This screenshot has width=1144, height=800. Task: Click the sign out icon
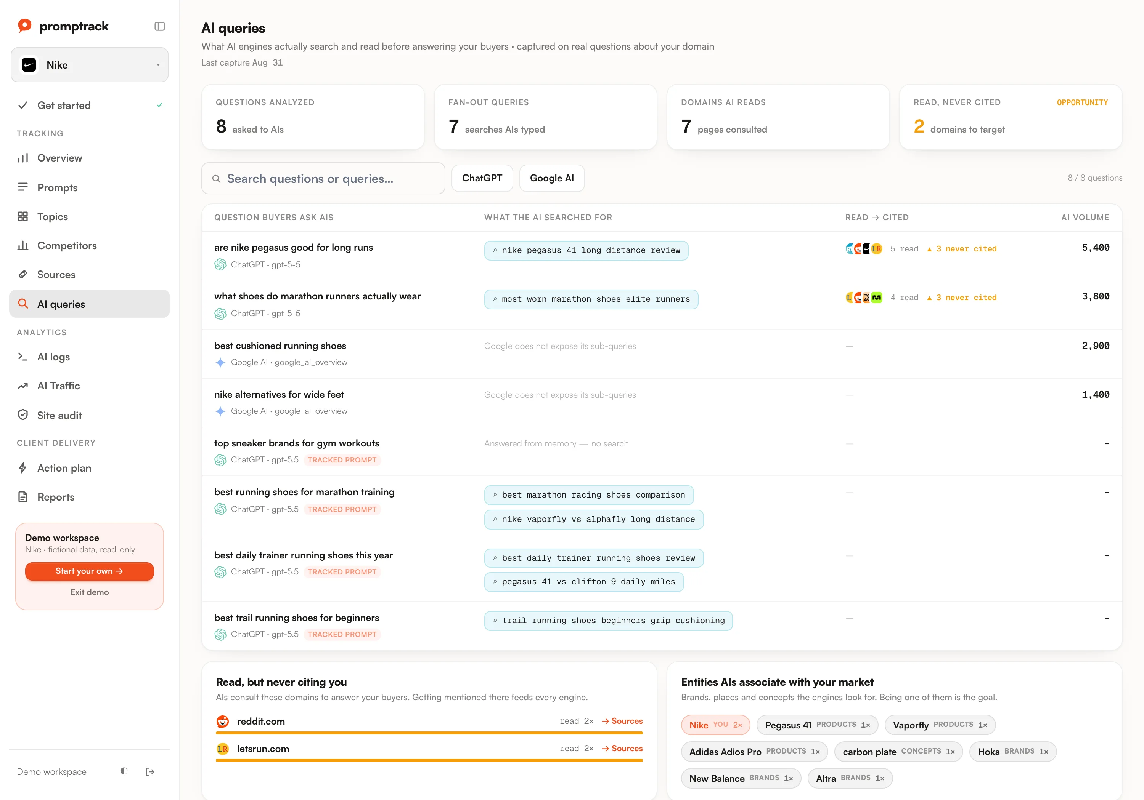150,772
